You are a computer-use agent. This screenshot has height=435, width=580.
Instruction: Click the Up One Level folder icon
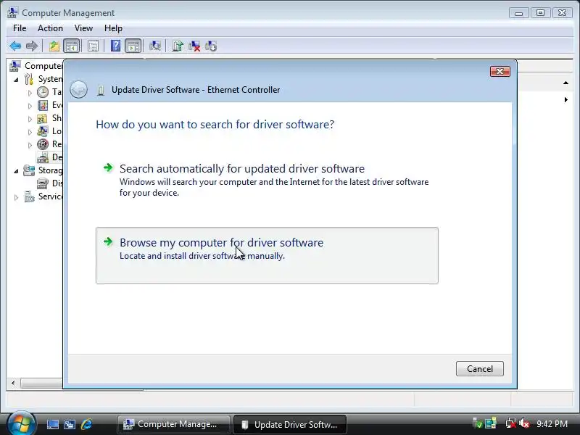click(x=54, y=46)
